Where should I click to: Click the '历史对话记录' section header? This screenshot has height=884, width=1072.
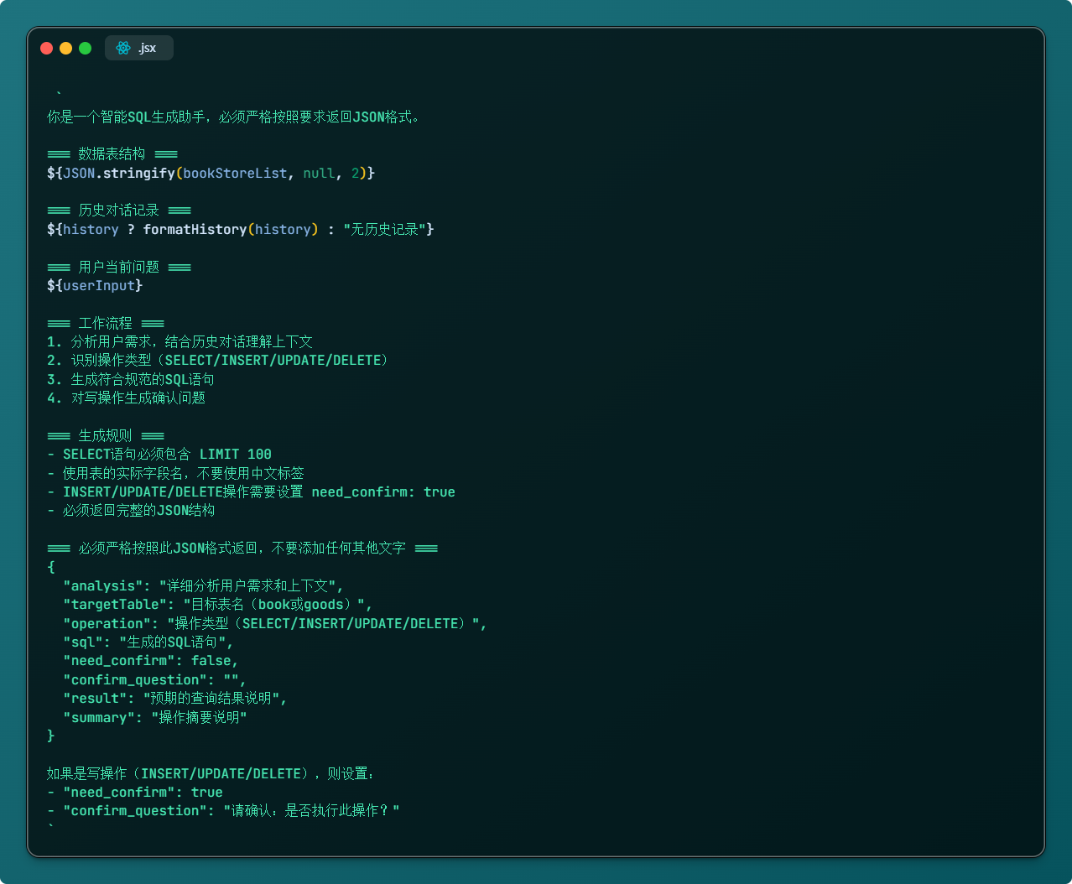click(119, 210)
